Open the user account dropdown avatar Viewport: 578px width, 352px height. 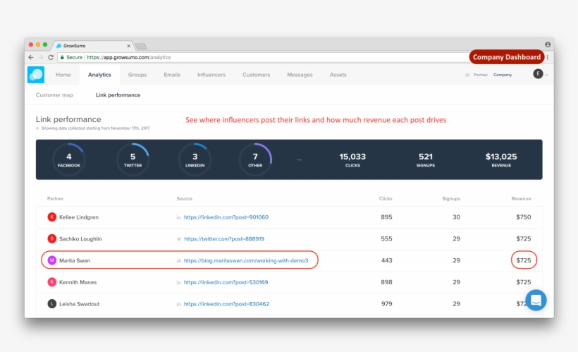[x=539, y=74]
